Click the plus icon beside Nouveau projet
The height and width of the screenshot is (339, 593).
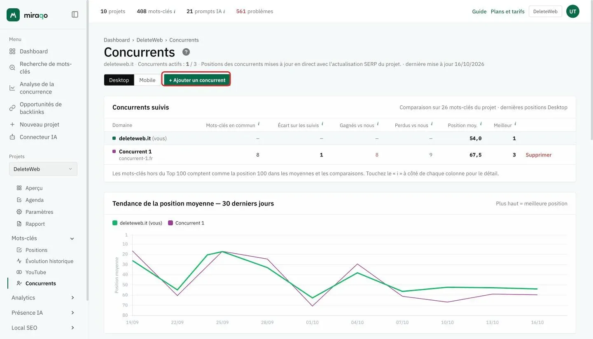(x=12, y=124)
